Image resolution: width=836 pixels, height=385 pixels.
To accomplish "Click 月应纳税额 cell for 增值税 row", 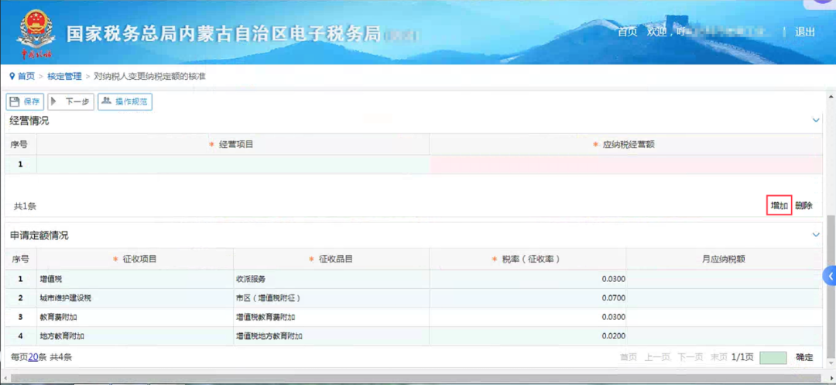I will 723,278.
